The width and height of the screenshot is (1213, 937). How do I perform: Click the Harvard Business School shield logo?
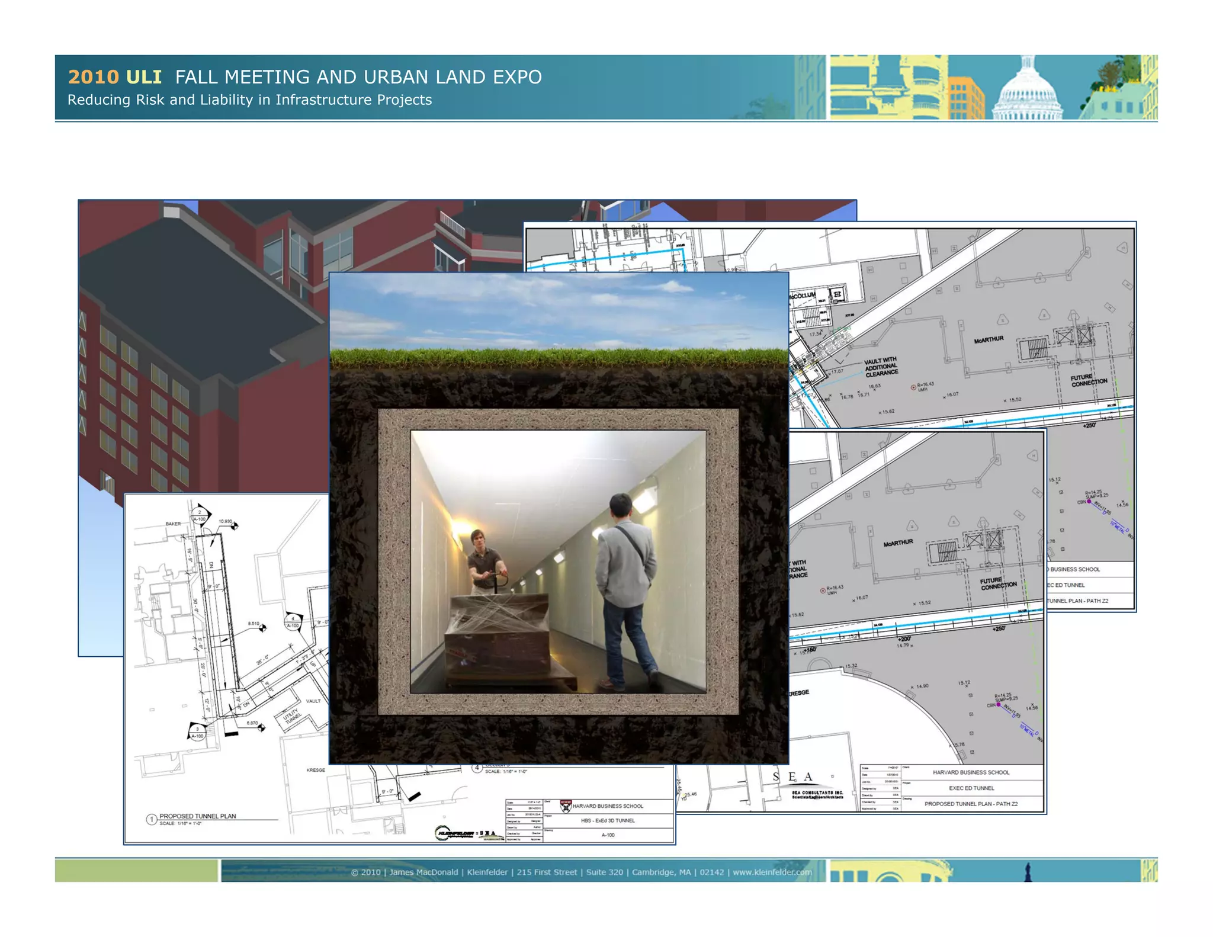pos(566,806)
